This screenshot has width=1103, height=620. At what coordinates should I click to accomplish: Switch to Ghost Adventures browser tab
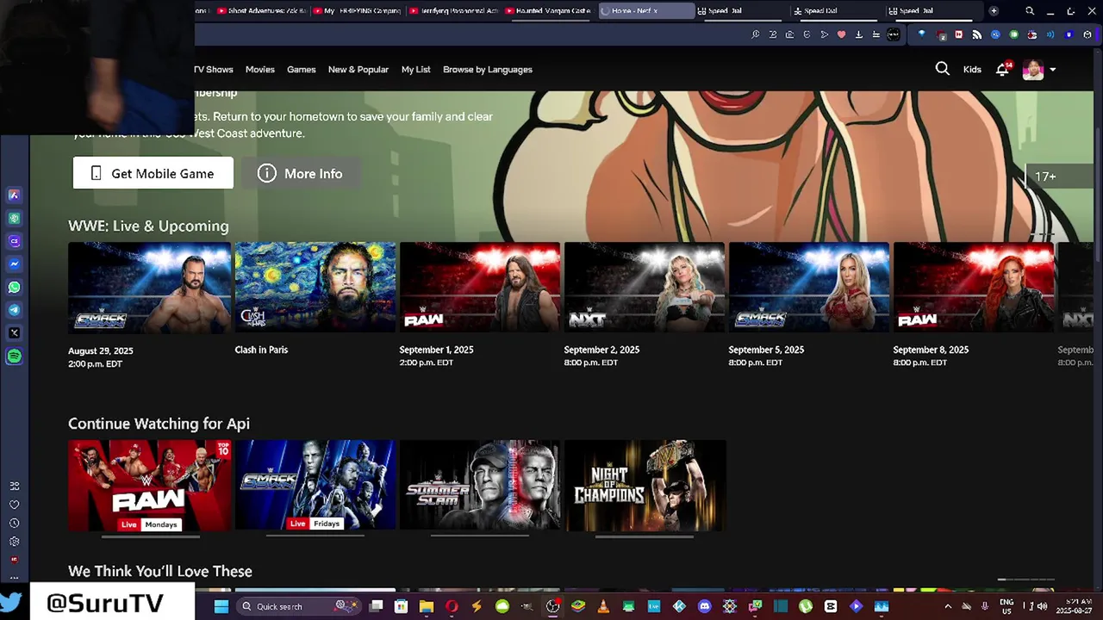coord(262,11)
